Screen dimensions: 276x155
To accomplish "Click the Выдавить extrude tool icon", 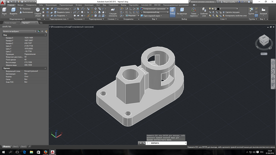I will [x=13, y=11].
